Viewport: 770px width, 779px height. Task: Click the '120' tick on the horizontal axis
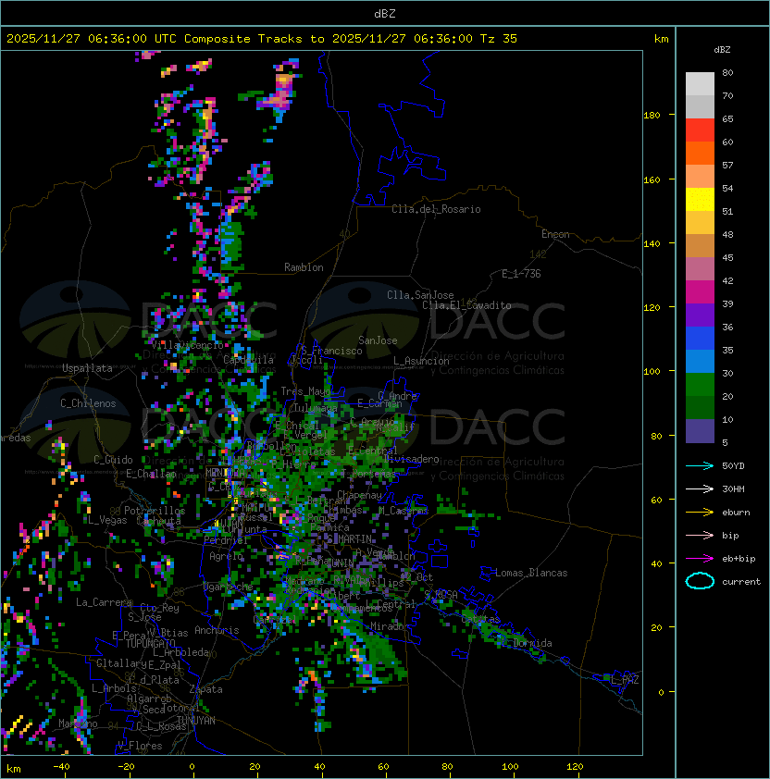pyautogui.click(x=575, y=767)
